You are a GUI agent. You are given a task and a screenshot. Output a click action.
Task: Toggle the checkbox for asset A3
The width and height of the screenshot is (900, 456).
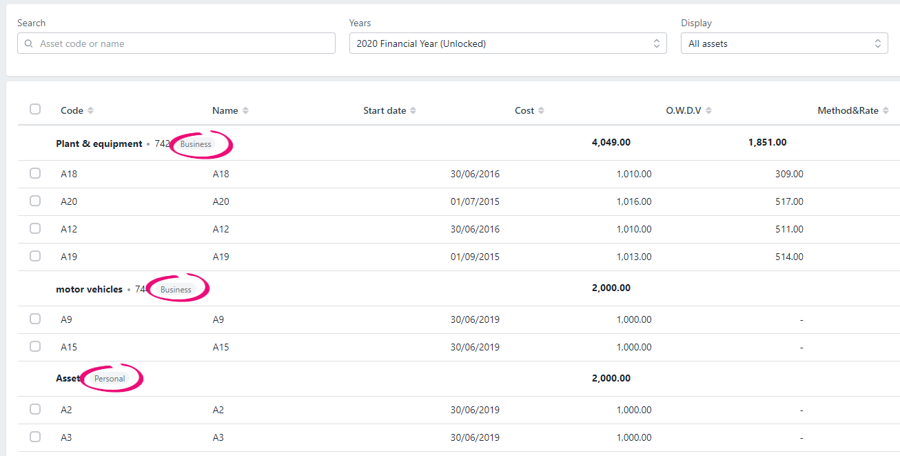[x=35, y=437]
